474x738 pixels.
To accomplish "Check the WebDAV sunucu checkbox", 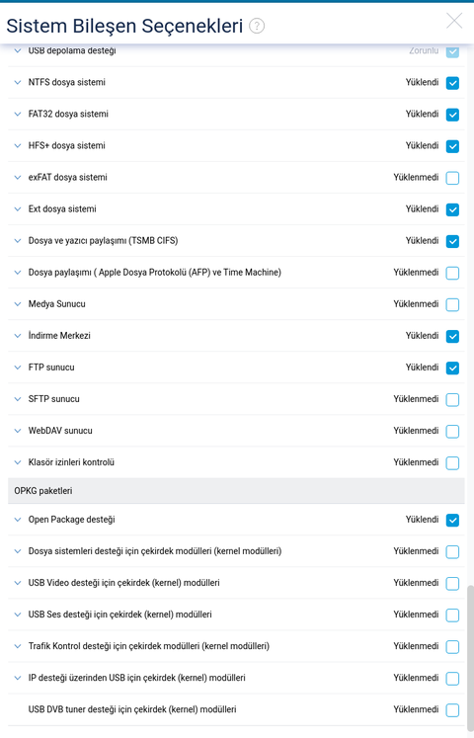I will pyautogui.click(x=452, y=431).
